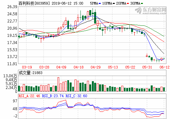The width and height of the screenshot is (170, 119).
Task: Click the 22.77 price axis label
Action: click(x=12, y=21)
